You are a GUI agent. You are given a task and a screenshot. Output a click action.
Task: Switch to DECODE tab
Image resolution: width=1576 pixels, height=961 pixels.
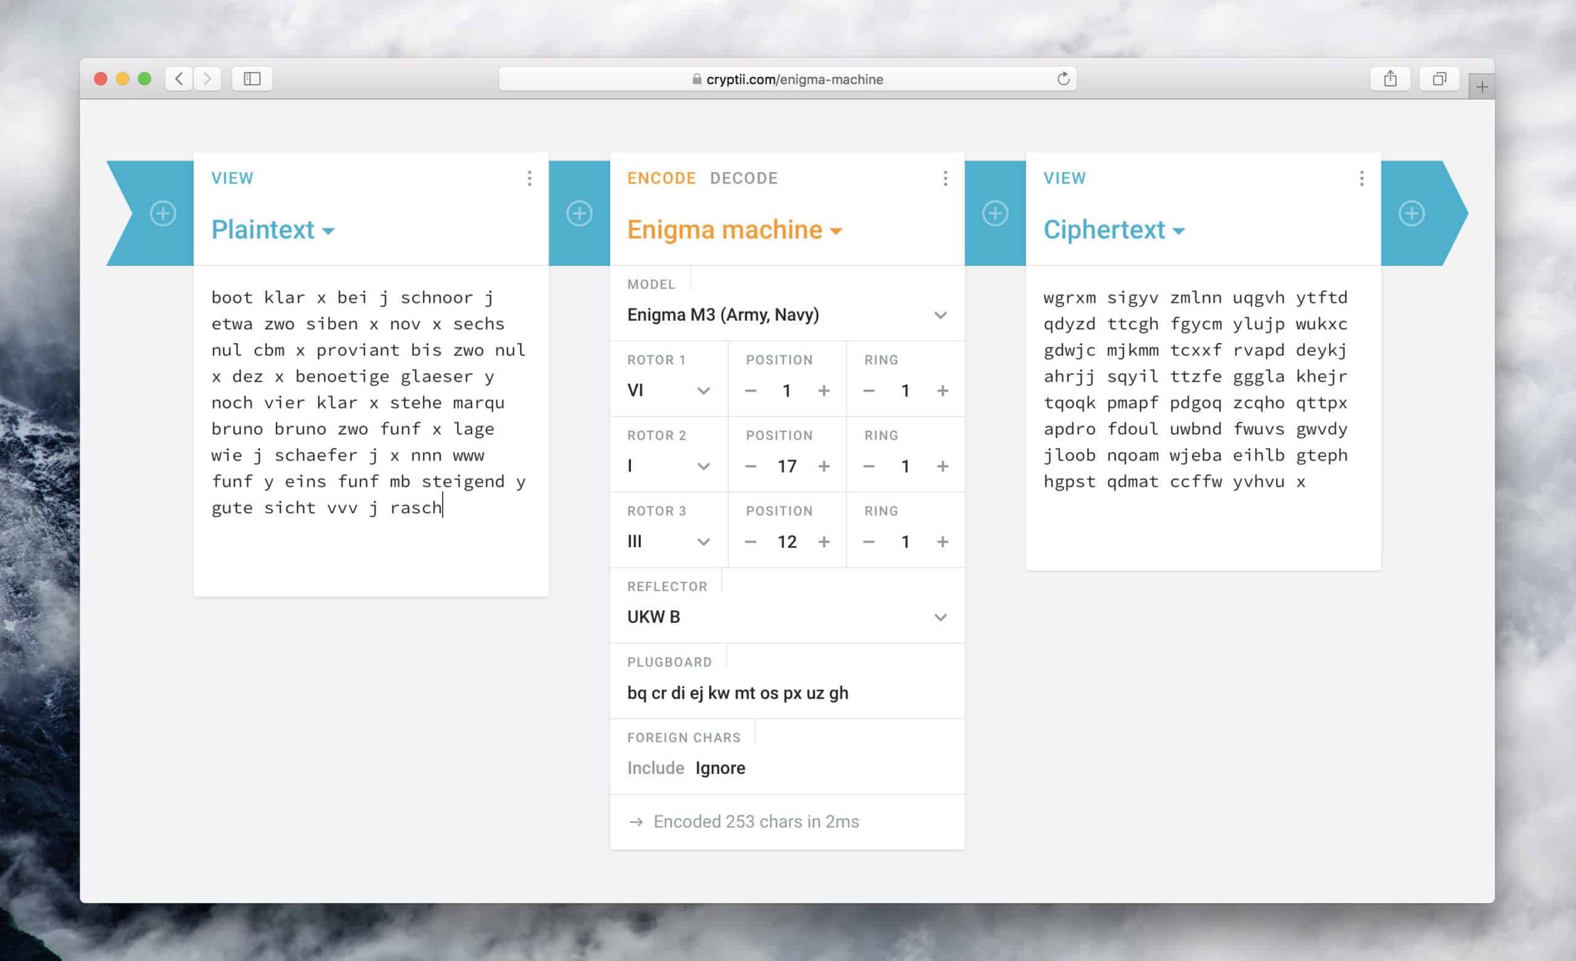[744, 178]
